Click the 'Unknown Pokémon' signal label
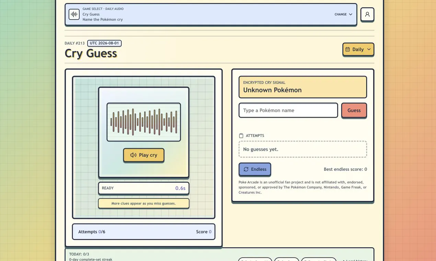 tap(273, 90)
